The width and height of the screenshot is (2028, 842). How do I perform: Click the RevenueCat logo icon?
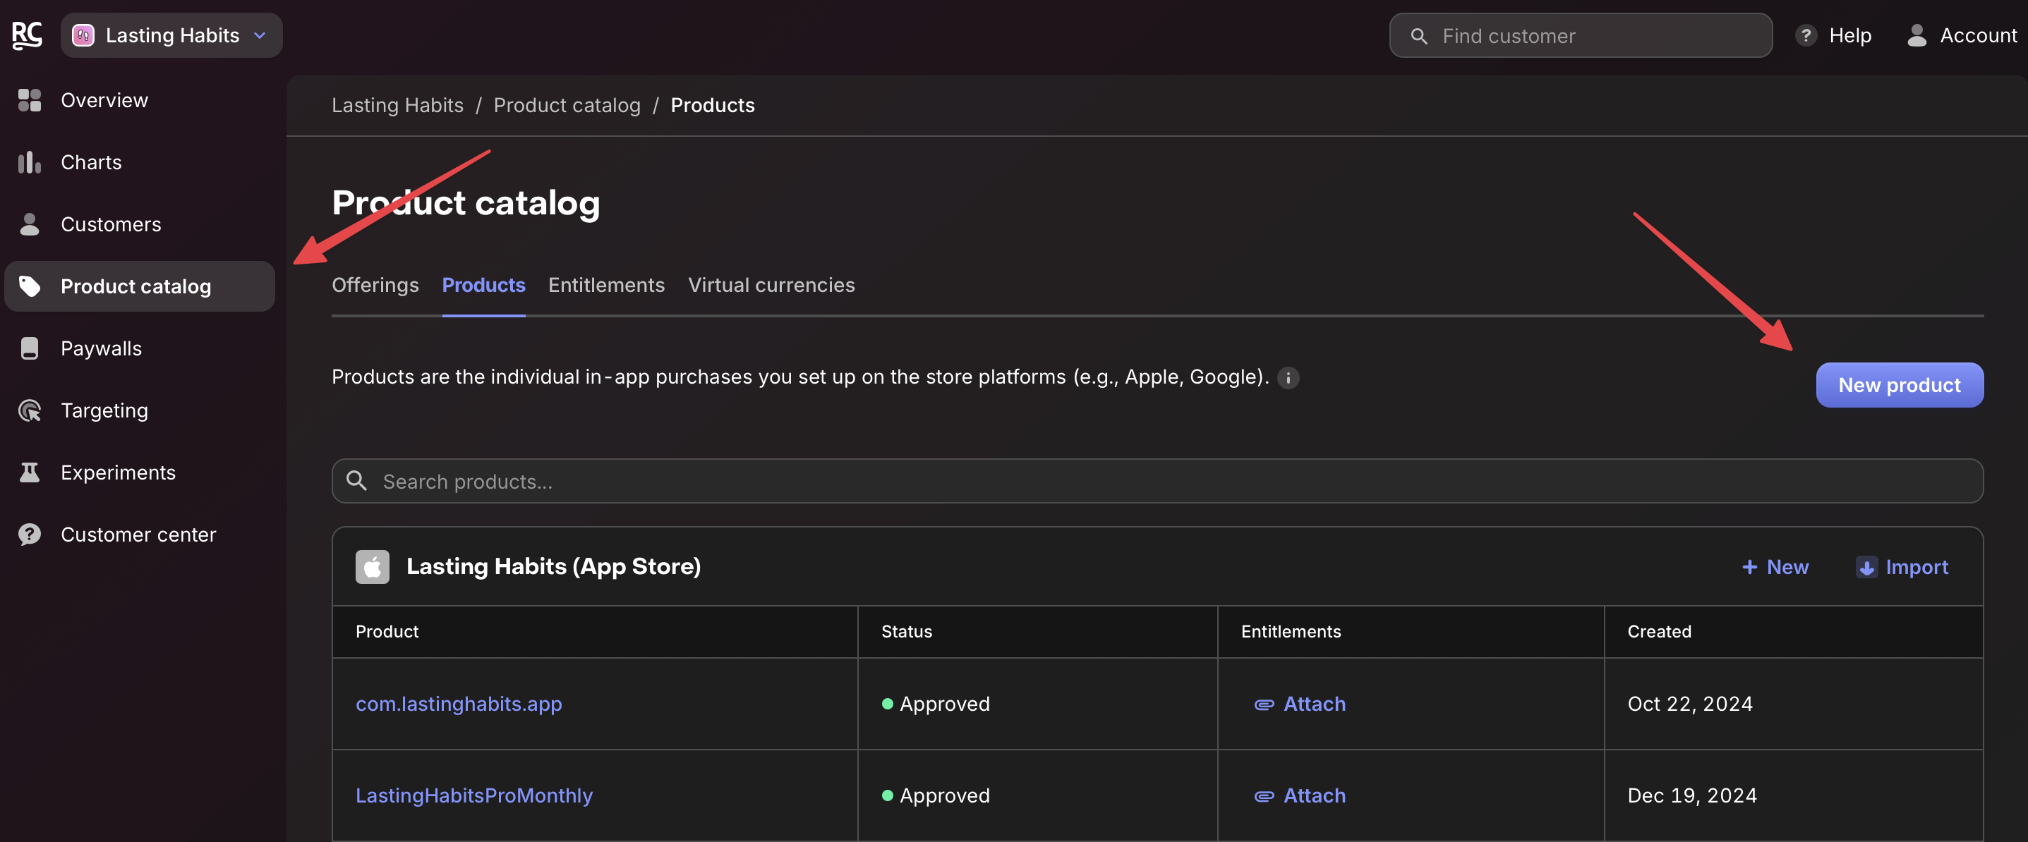pyautogui.click(x=28, y=35)
